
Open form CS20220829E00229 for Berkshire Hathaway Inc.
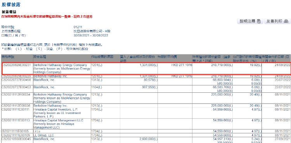tap(16, 76)
